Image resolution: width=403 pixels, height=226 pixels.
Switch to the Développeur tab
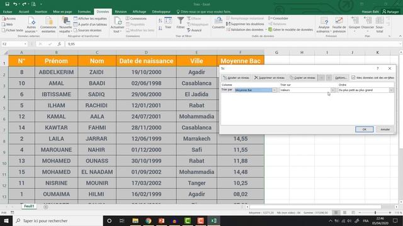pyautogui.click(x=161, y=12)
